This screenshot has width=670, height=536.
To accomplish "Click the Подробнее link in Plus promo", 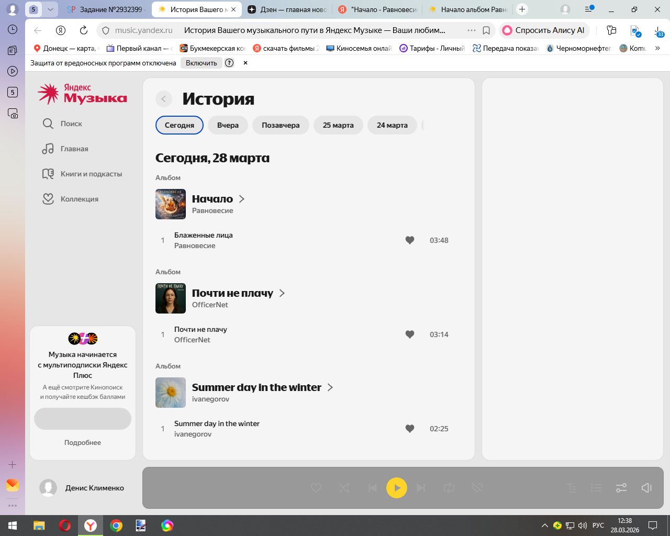I will [x=83, y=442].
